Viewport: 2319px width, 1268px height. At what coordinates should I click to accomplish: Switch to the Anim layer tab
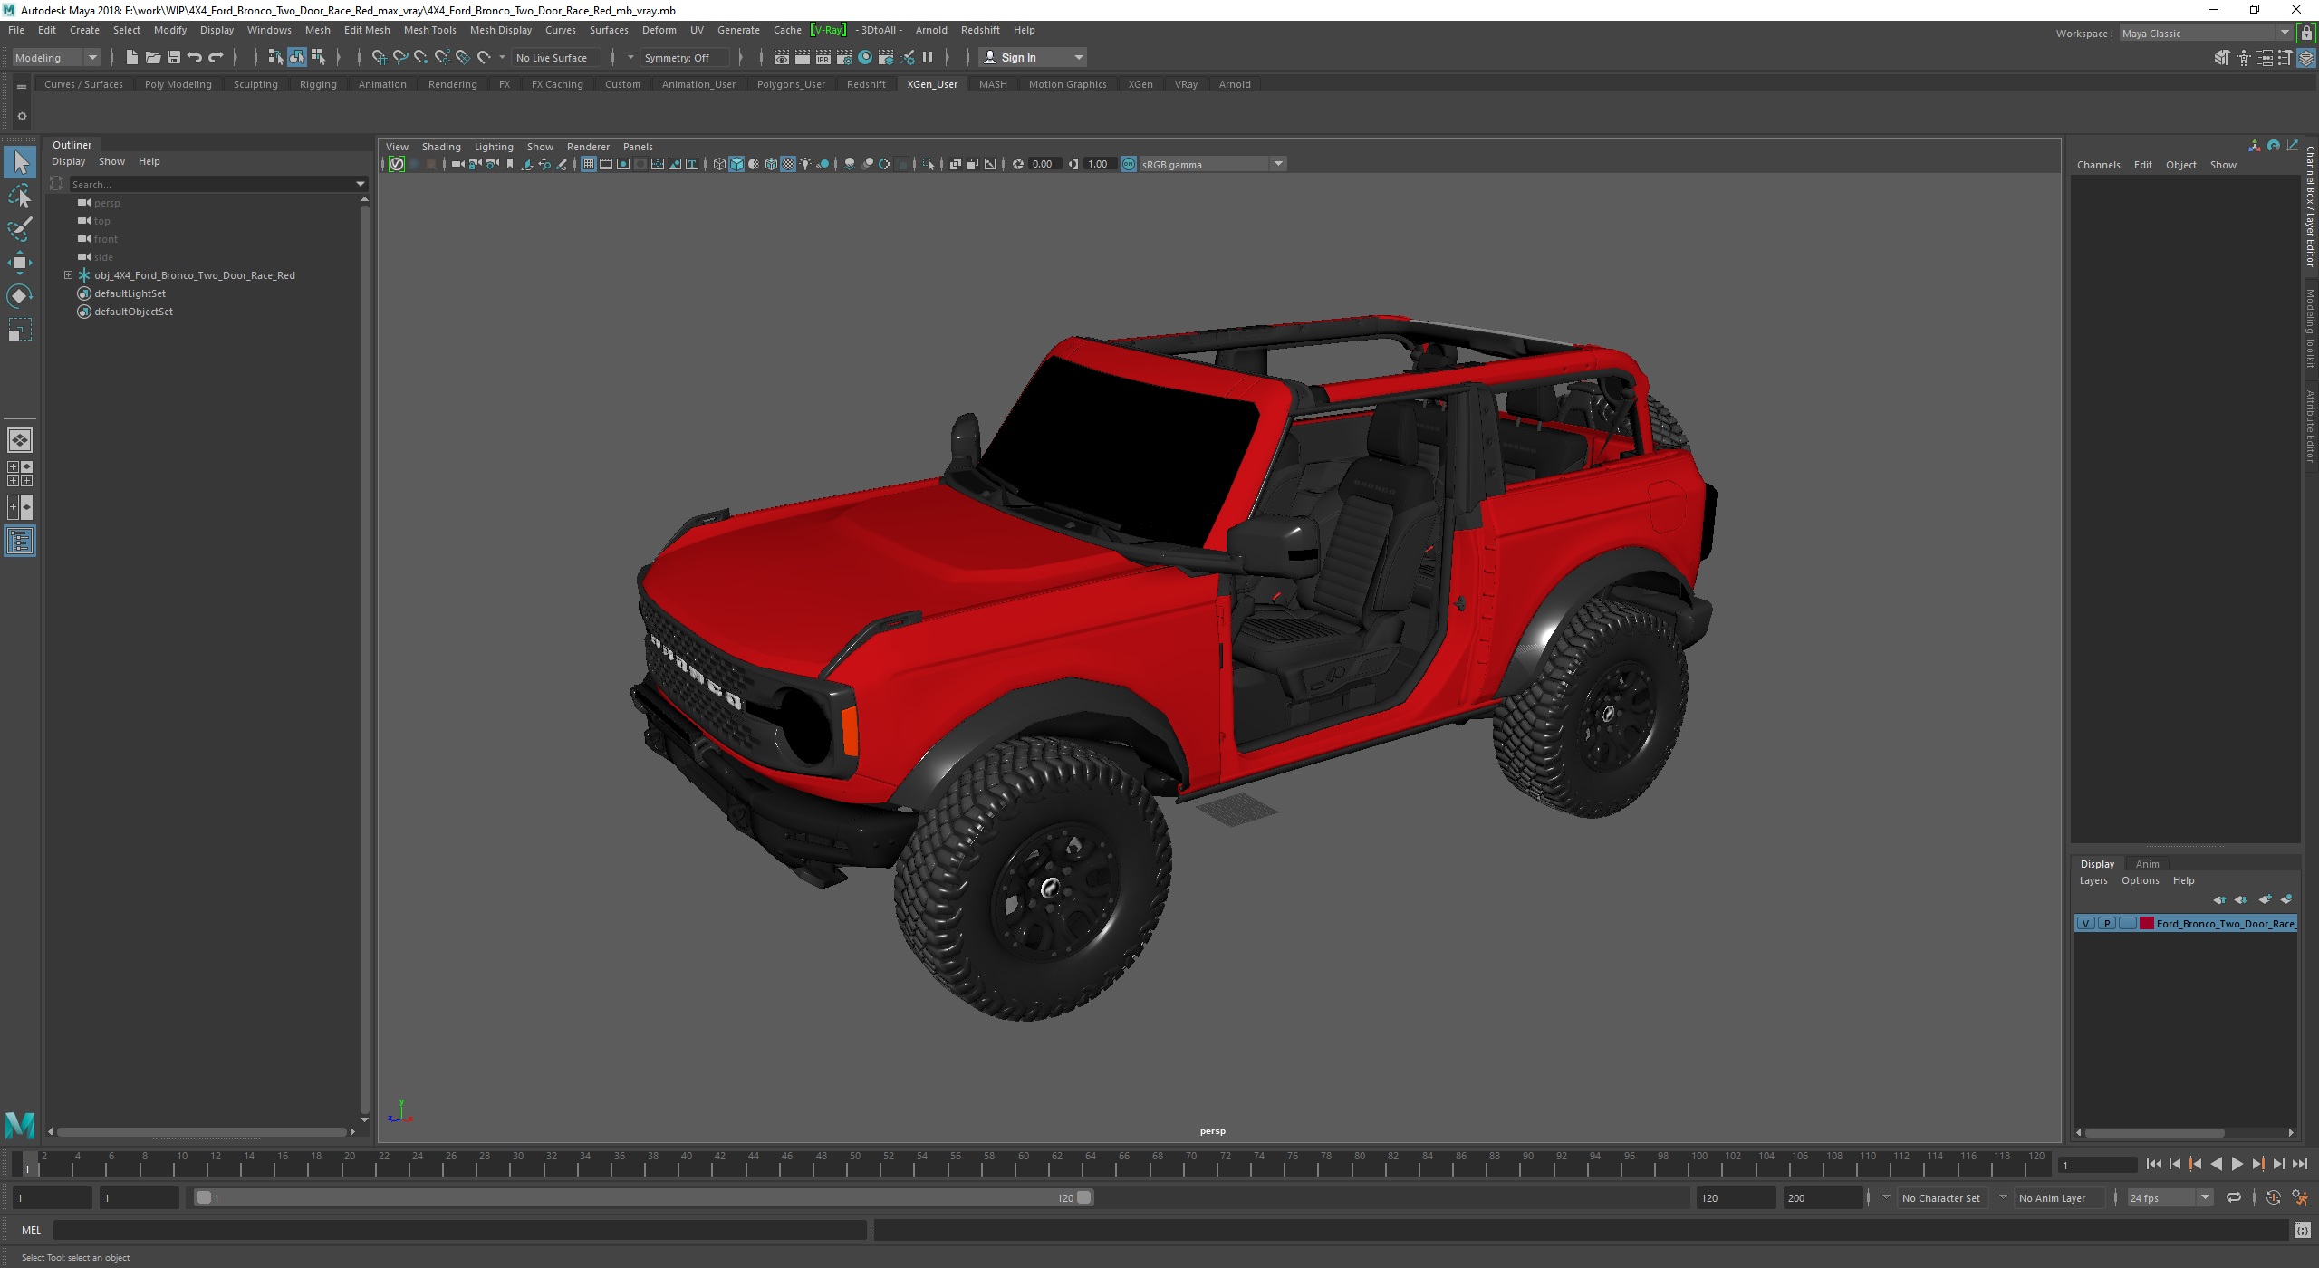pyautogui.click(x=2147, y=864)
